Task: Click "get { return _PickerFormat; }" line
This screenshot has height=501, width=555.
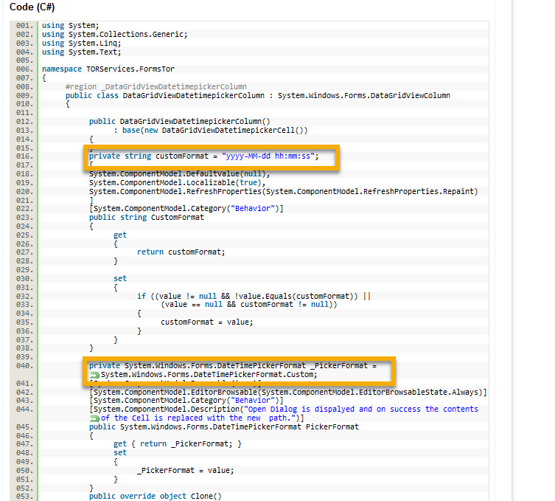Action: click(x=178, y=444)
